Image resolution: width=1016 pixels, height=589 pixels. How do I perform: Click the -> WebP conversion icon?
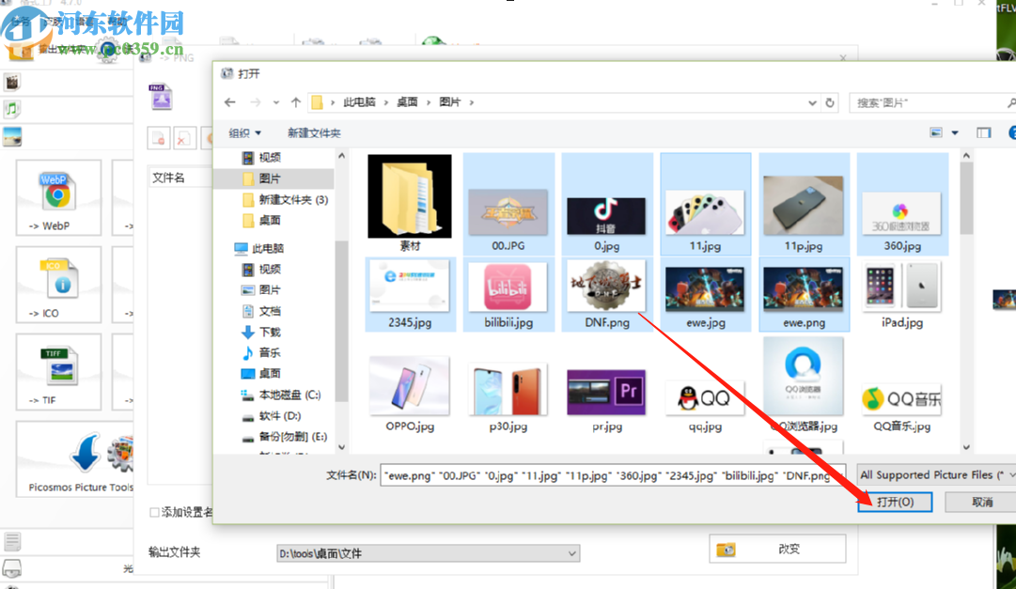click(58, 197)
